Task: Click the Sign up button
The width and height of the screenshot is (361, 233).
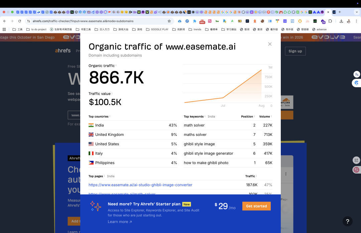Action: click(295, 51)
